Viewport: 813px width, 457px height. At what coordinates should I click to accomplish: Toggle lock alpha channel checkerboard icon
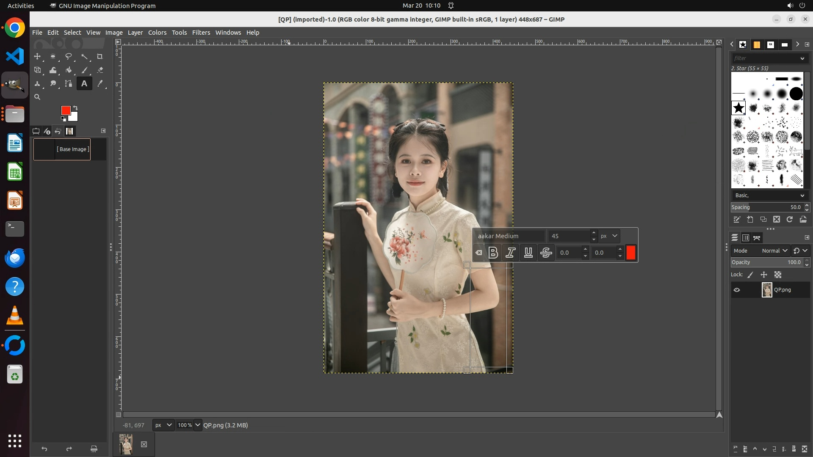[778, 275]
